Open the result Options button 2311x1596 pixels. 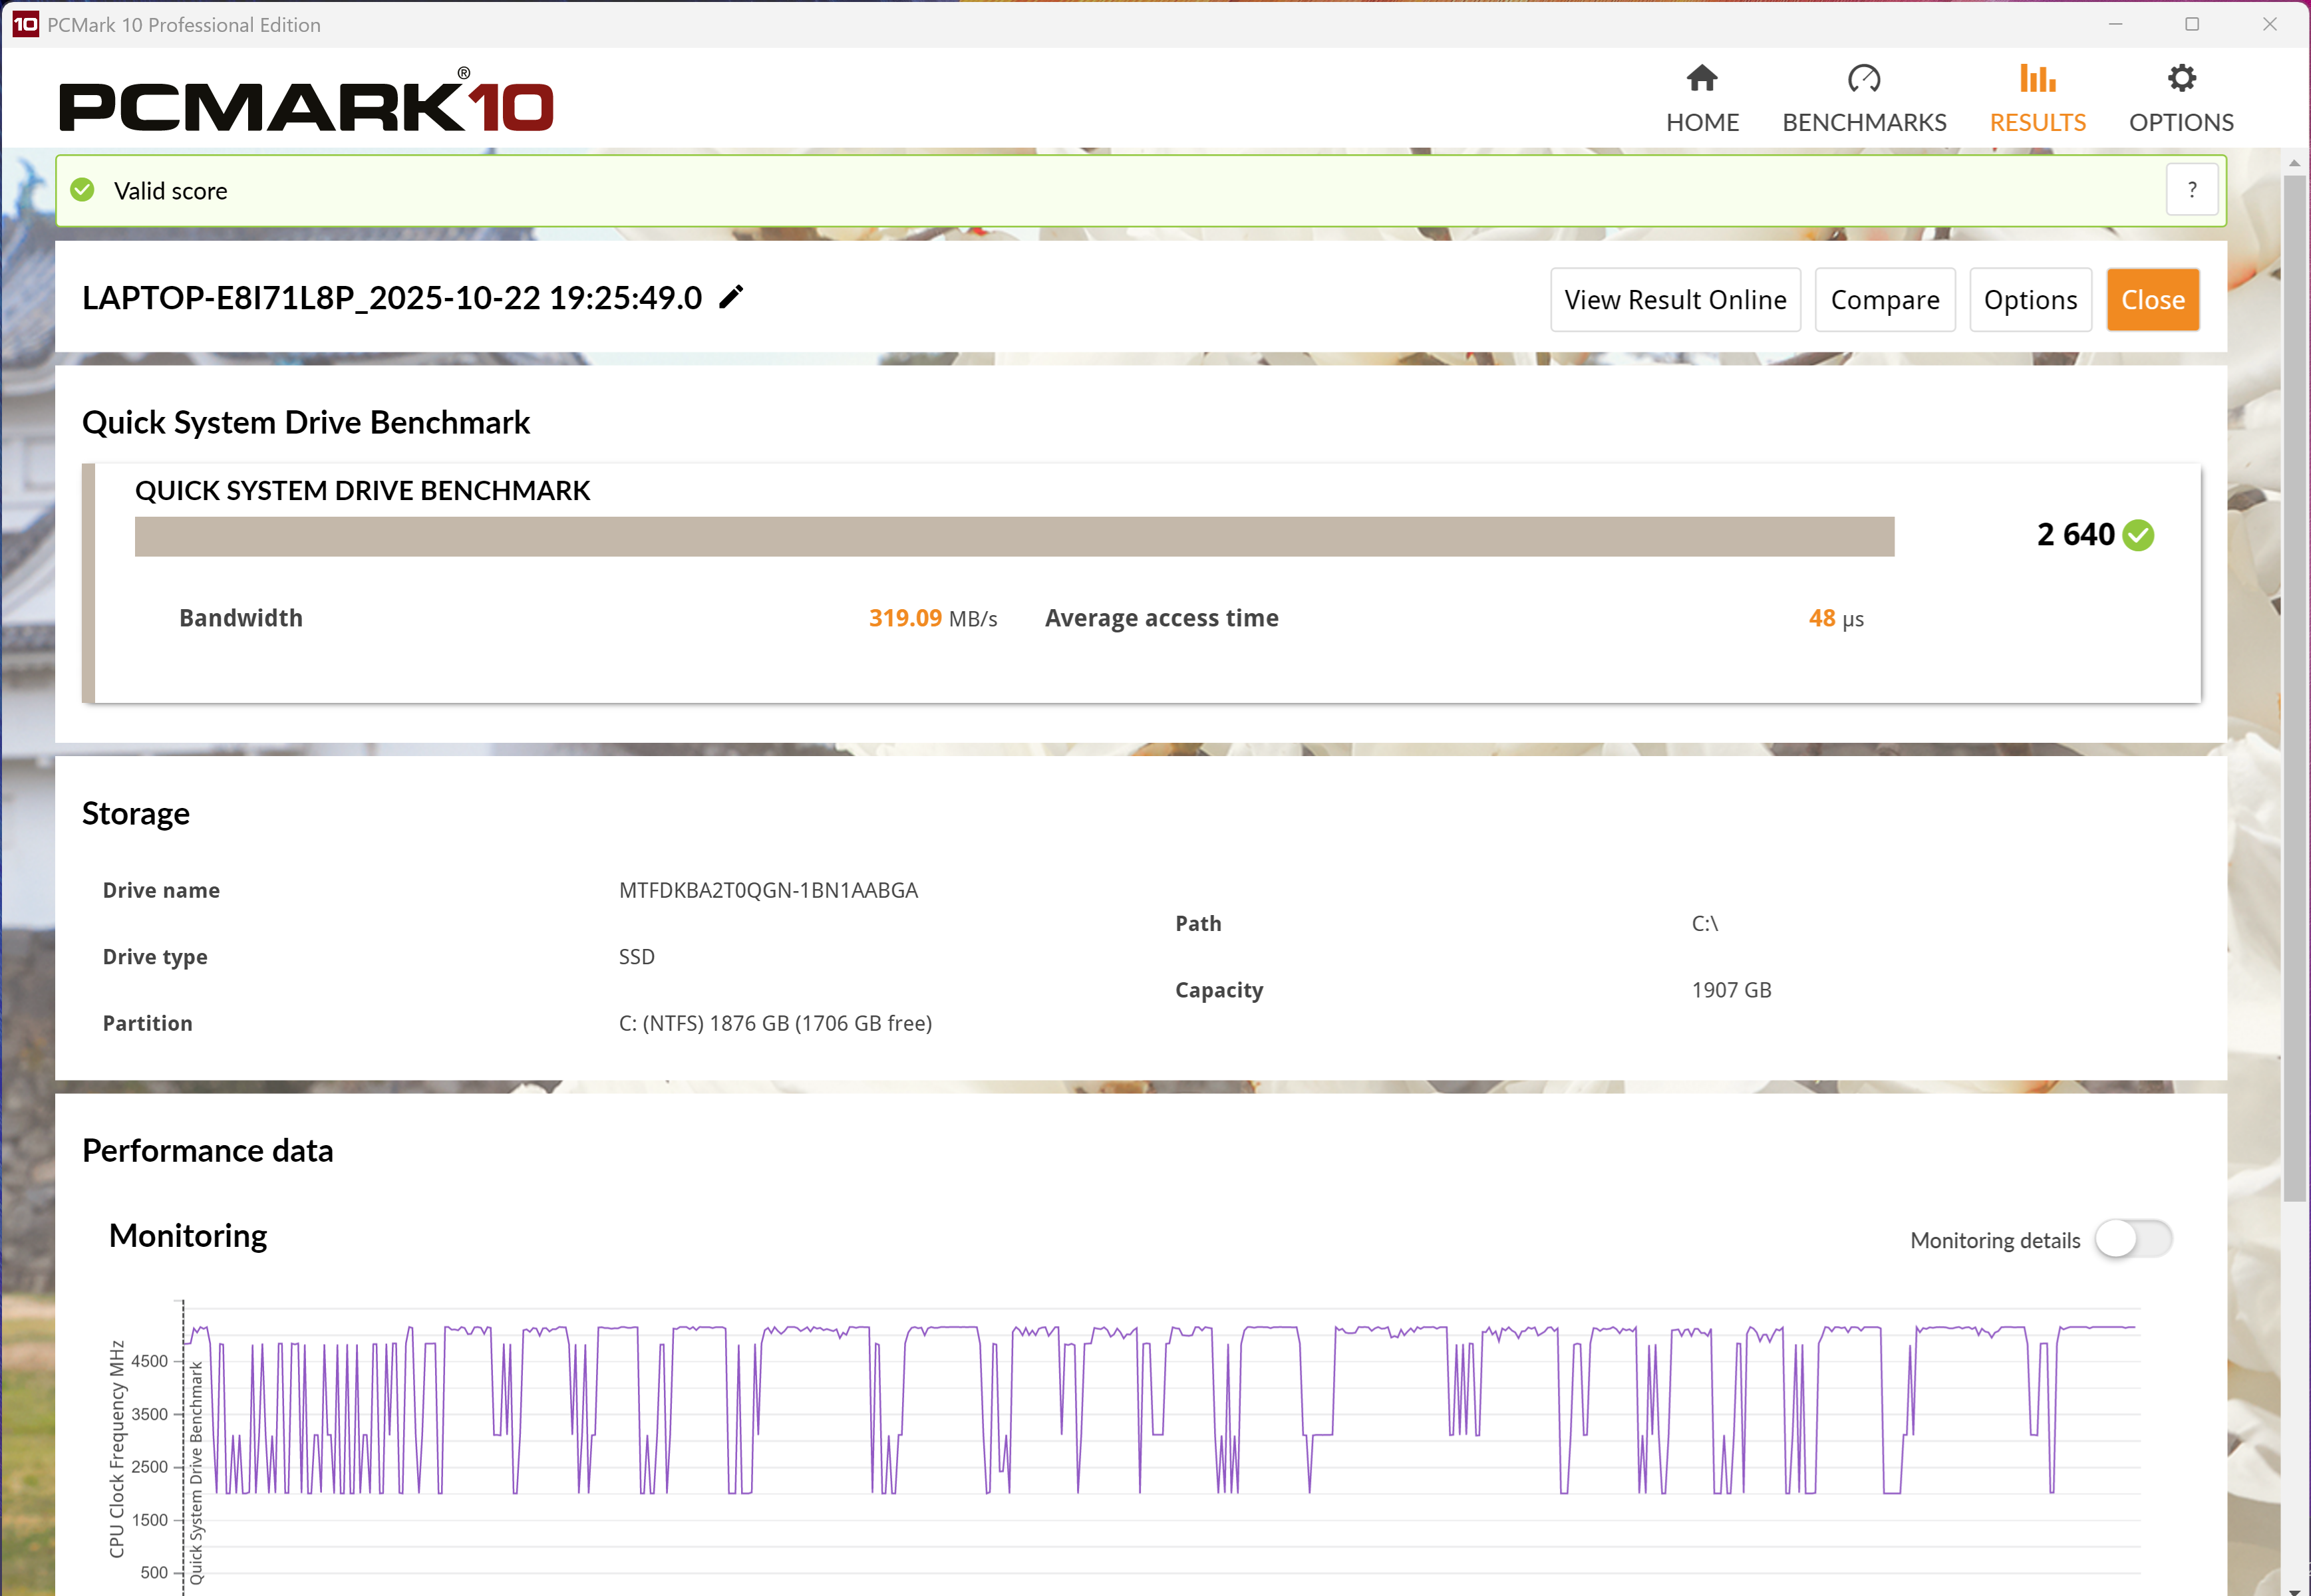pos(2030,300)
